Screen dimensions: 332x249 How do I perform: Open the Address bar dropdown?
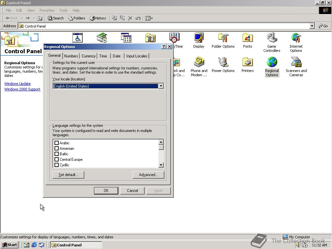(x=312, y=26)
